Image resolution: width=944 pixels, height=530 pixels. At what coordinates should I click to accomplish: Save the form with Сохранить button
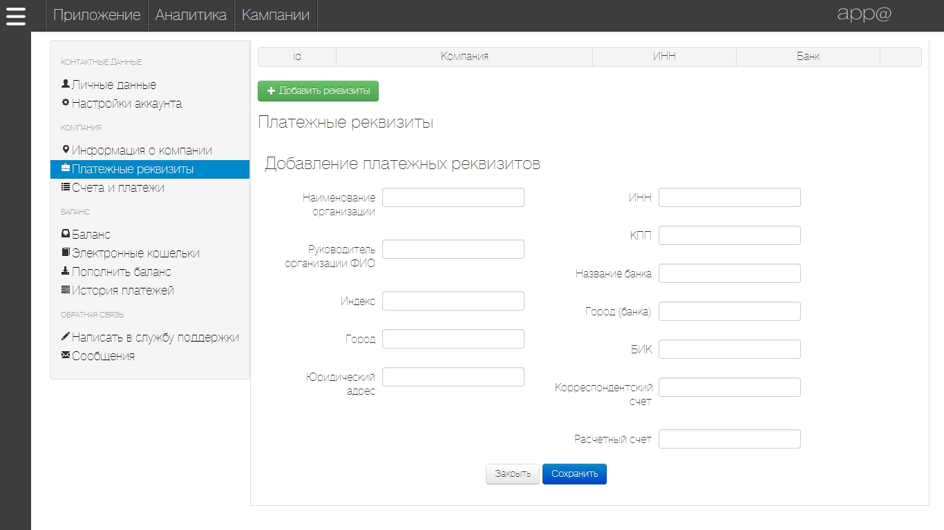click(x=574, y=474)
